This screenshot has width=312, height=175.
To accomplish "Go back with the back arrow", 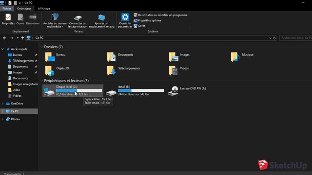I will 4,38.
